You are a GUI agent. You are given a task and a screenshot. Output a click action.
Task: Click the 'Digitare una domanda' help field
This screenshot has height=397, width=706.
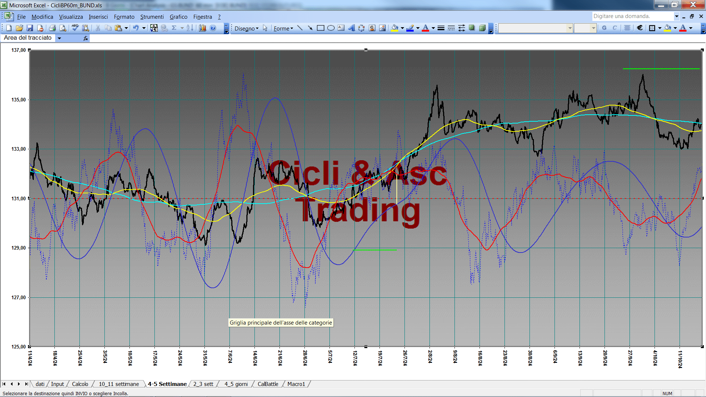click(632, 16)
